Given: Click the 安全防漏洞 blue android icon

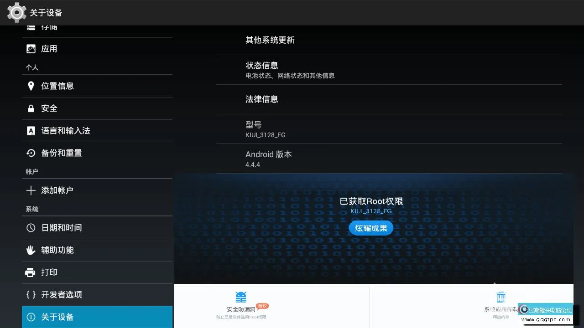Looking at the screenshot, I should (x=241, y=297).
